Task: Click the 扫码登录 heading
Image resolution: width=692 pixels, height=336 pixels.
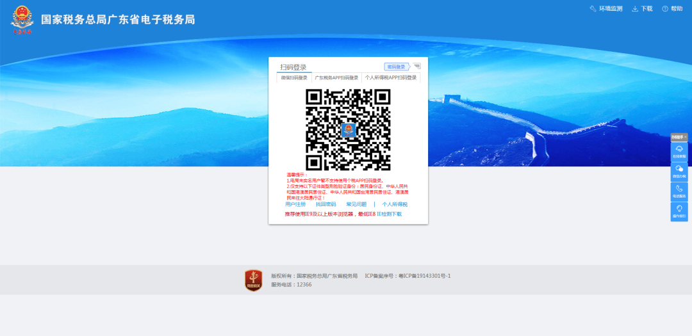Action: 293,67
